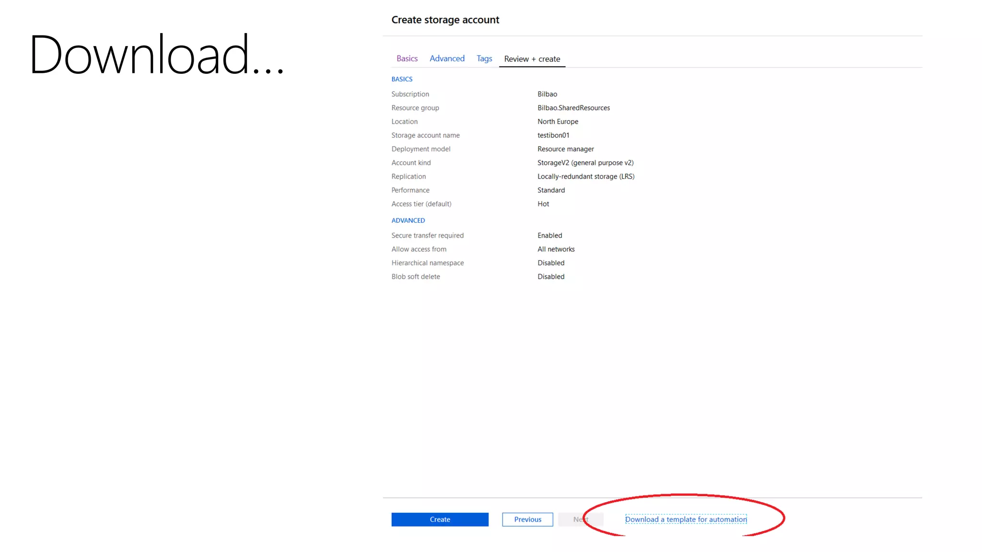Open the Basics tab

[x=407, y=58]
